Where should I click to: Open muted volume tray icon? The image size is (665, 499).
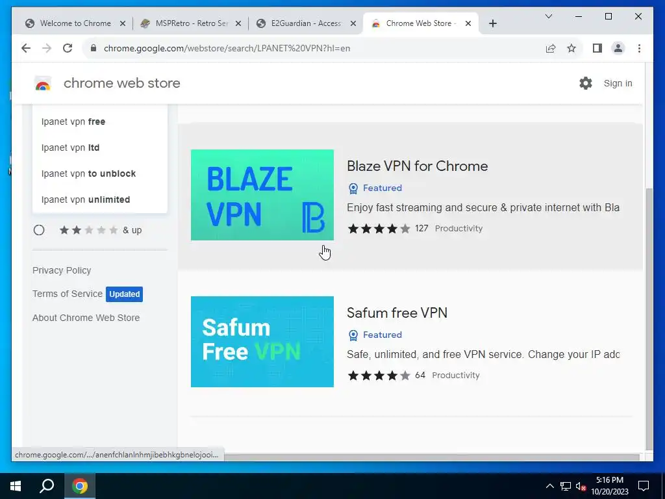tap(581, 486)
